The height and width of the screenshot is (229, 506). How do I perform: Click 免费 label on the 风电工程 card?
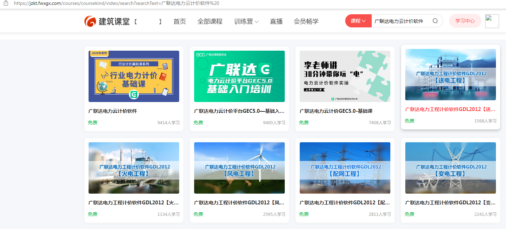(x=198, y=214)
